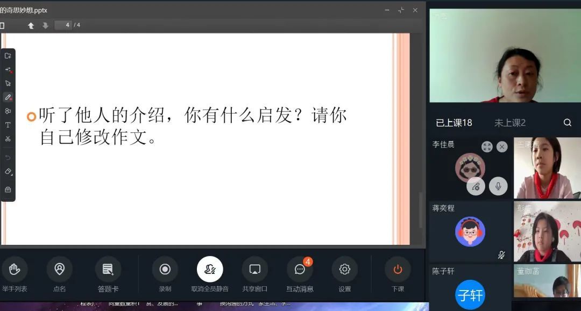Click 李佳晨's avatar
Screen dimensions: 581x311
(470, 167)
